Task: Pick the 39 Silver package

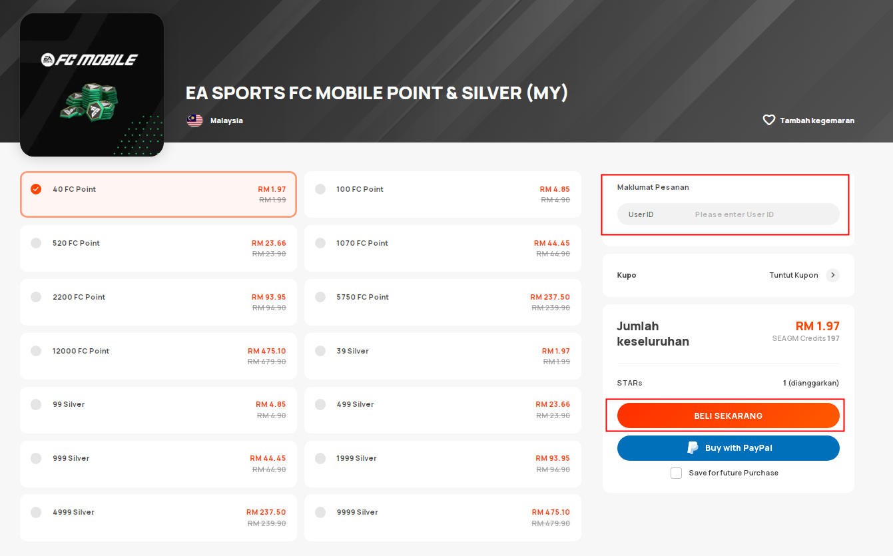Action: (x=442, y=356)
